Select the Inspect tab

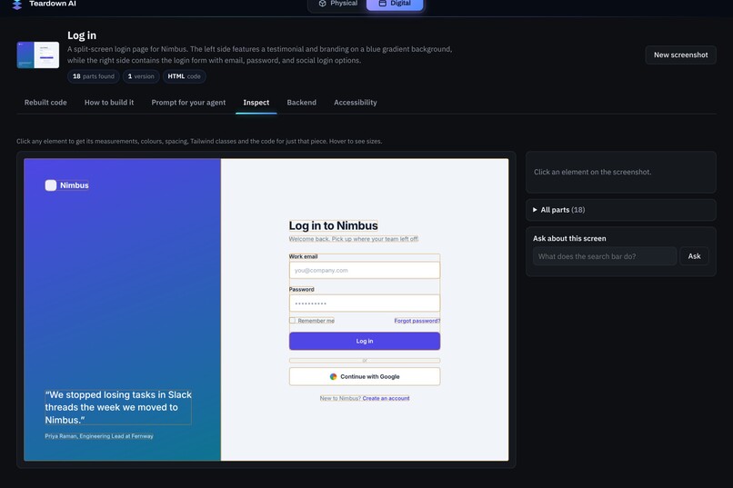256,103
